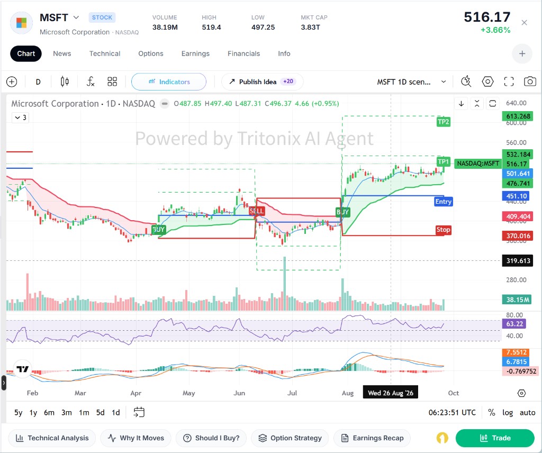Viewport: 542px width, 453px height.
Task: Set range to 5d
Action: (x=100, y=413)
